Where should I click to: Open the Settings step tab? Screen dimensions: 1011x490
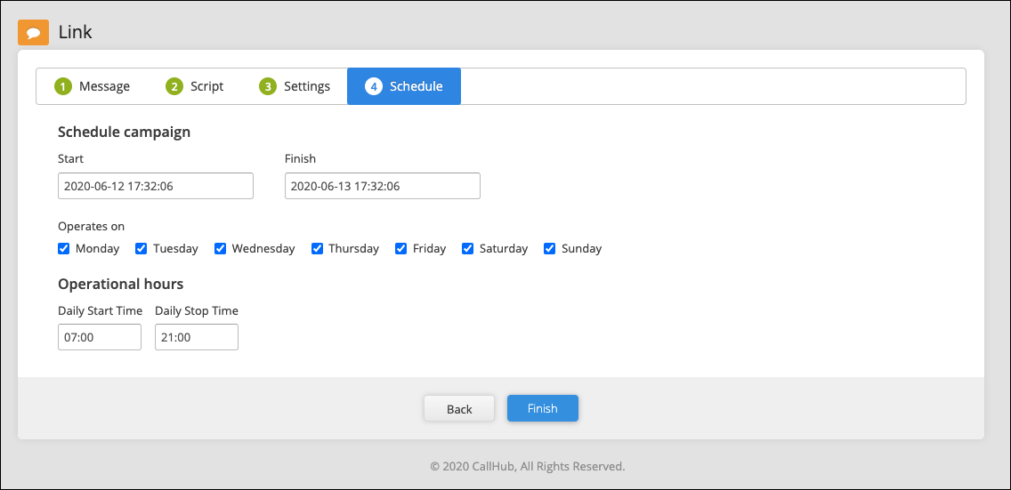[x=295, y=86]
